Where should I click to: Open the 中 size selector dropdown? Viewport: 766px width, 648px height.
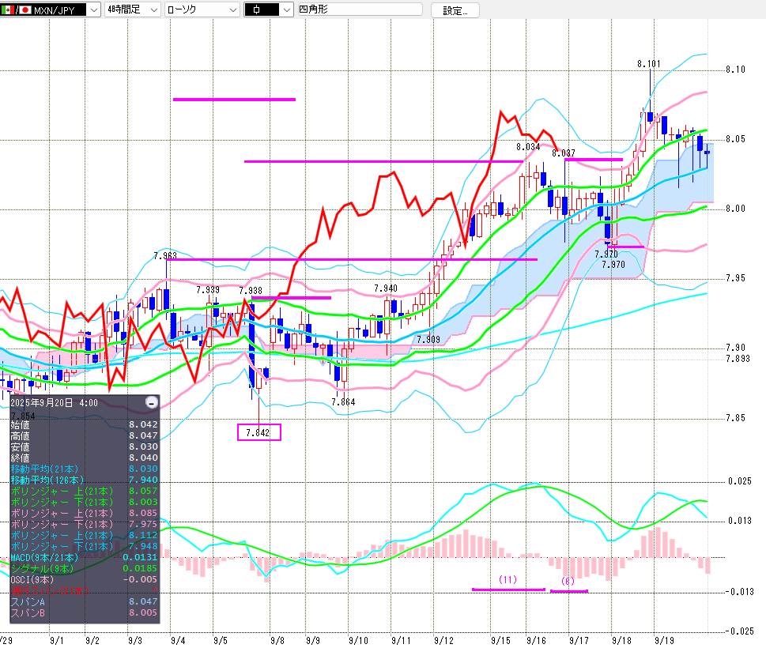pos(285,10)
